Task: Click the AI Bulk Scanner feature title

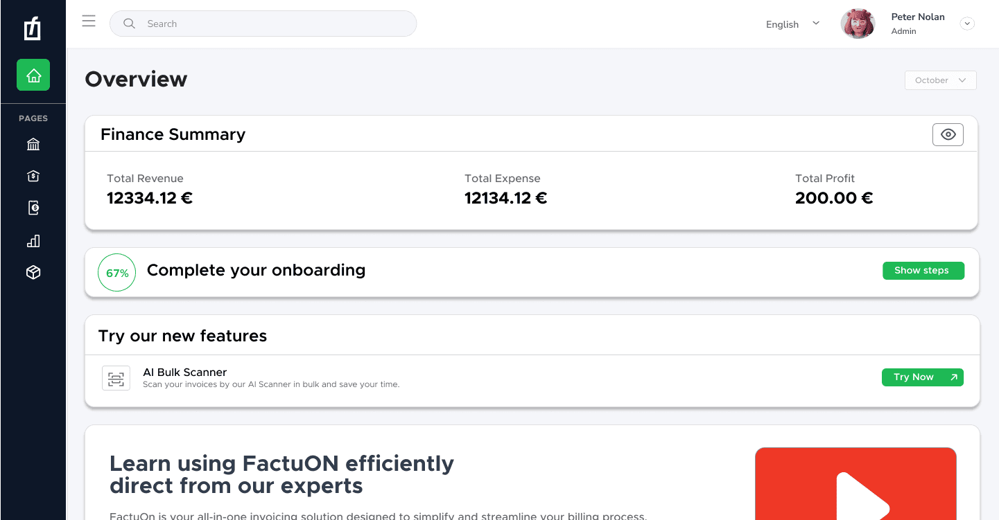Action: coord(185,373)
